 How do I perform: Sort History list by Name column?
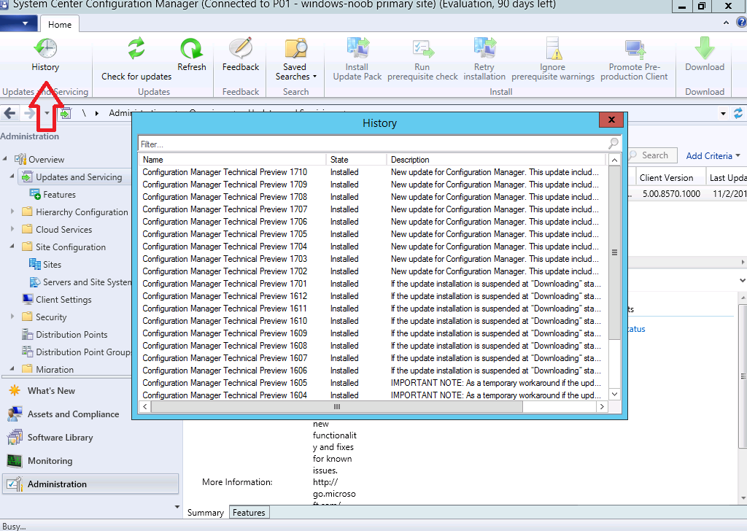(x=232, y=160)
